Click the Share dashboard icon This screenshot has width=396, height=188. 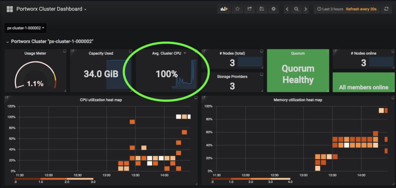249,9
